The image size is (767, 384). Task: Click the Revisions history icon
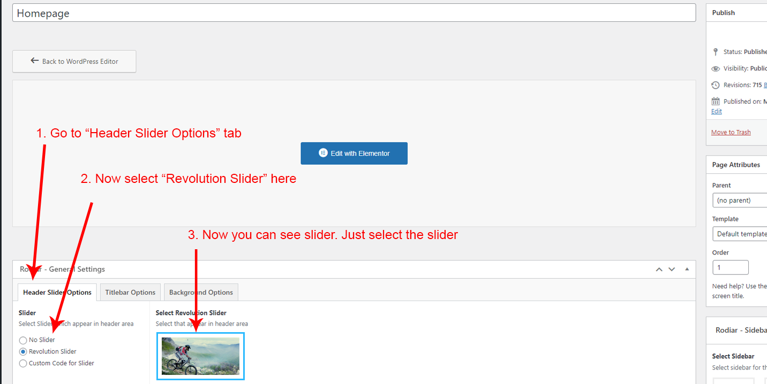pos(716,85)
